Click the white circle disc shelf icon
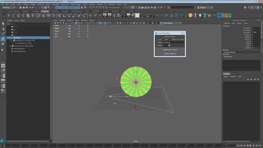This screenshot has width=263, height=148. pyautogui.click(x=137, y=16)
